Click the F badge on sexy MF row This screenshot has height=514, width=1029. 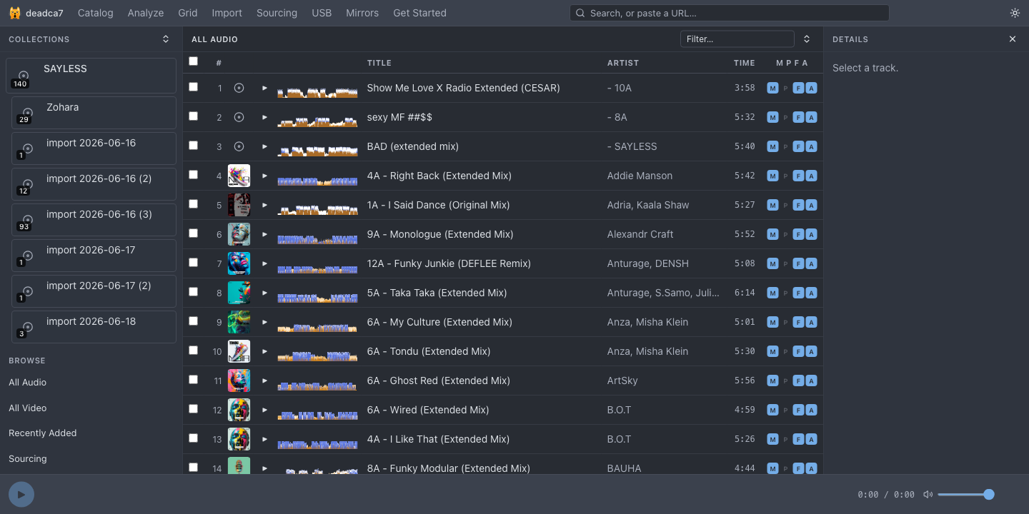pos(798,117)
